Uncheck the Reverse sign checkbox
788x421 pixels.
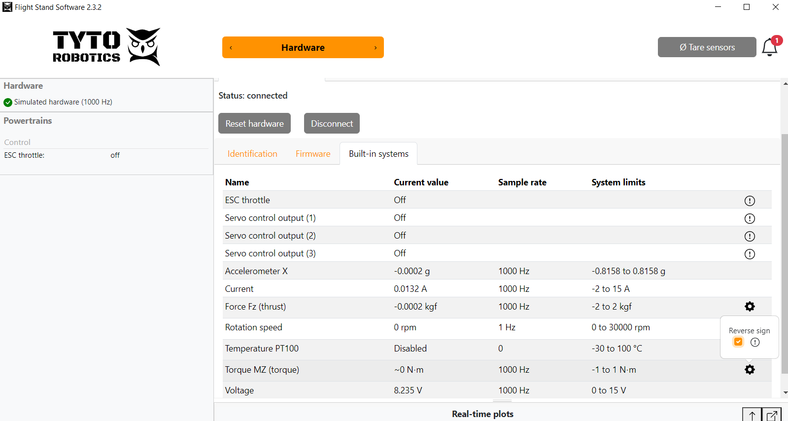[738, 342]
